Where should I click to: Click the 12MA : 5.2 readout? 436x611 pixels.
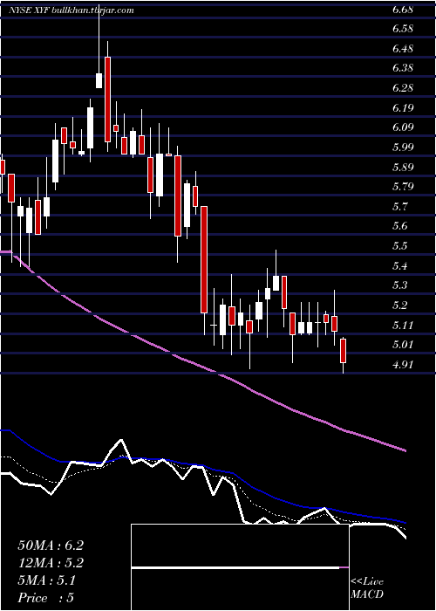click(51, 563)
